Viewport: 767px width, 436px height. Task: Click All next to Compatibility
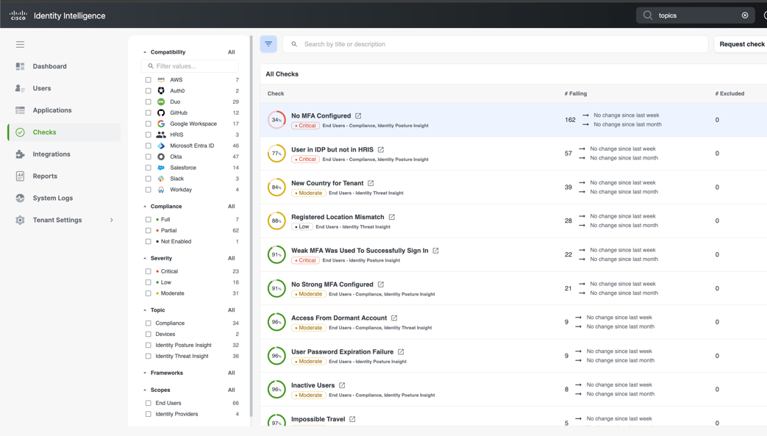pyautogui.click(x=232, y=52)
